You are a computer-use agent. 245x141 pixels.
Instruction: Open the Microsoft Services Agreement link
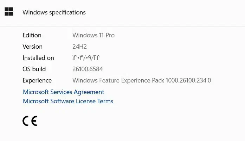point(63,92)
